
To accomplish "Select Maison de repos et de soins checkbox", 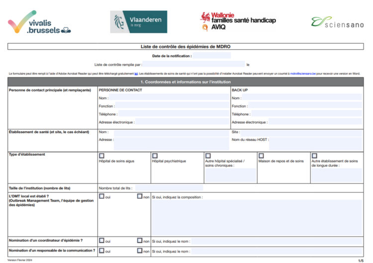I will pos(261,156).
